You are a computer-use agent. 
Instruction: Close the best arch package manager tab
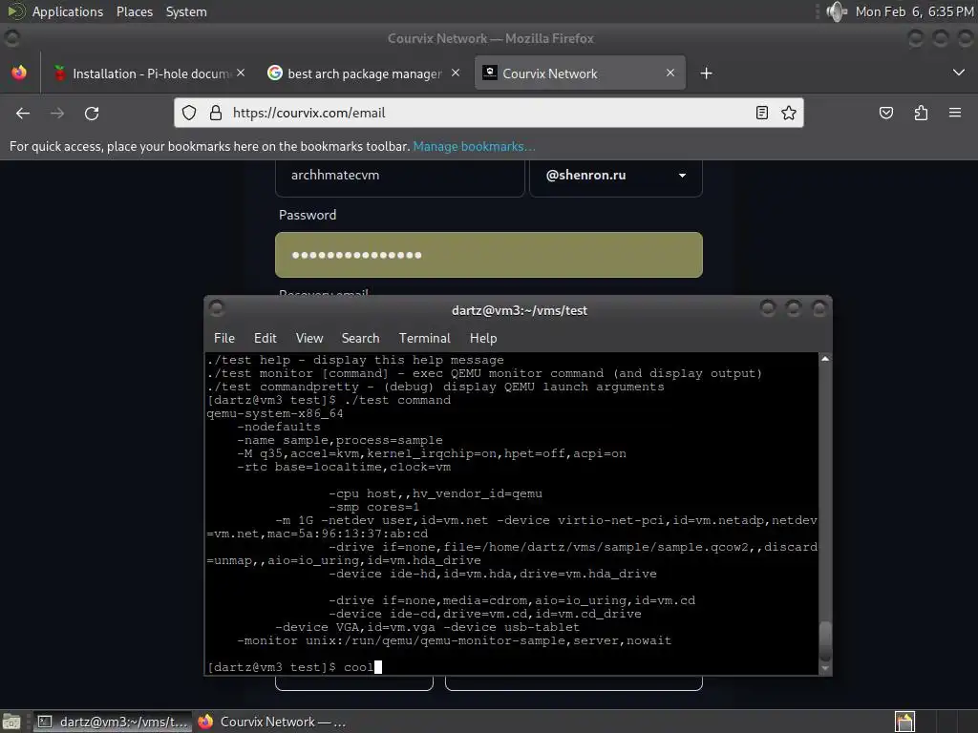(456, 73)
